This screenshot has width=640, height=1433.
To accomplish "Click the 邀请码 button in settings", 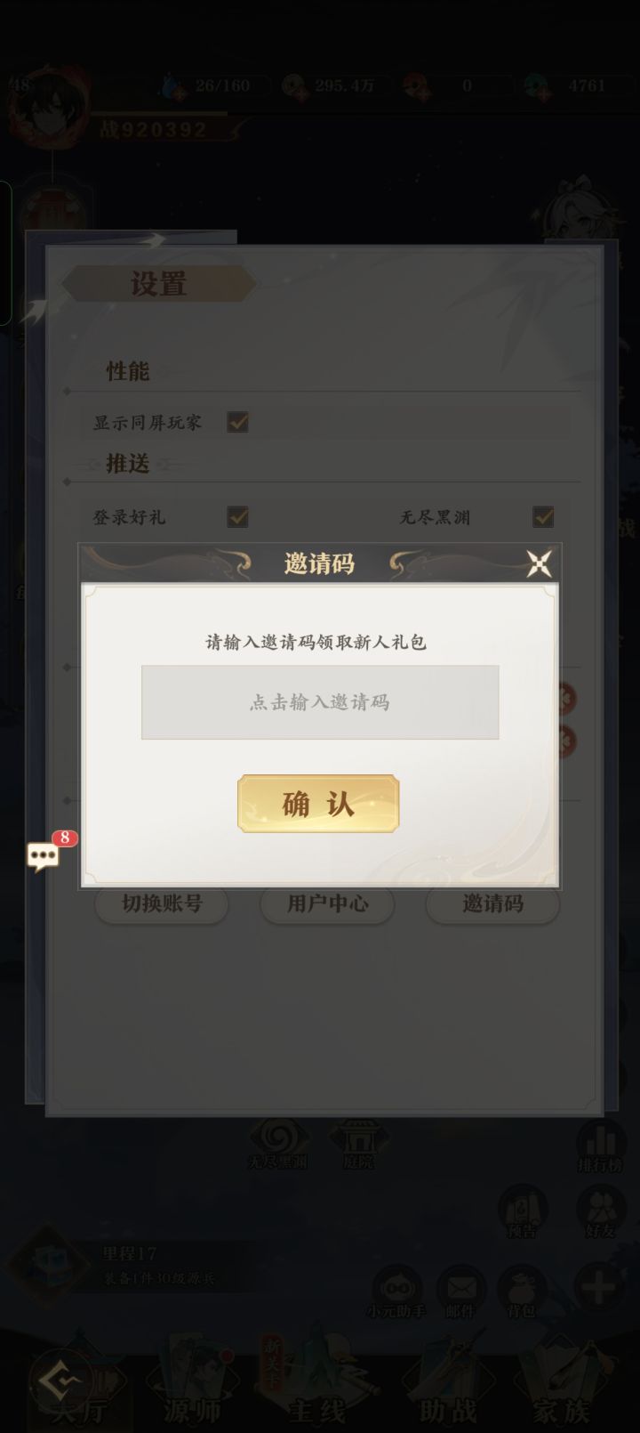I will pos(492,904).
